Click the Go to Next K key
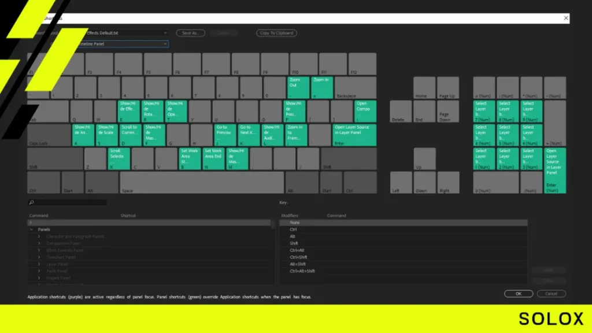Screen dimensions: 592x333 (249, 135)
